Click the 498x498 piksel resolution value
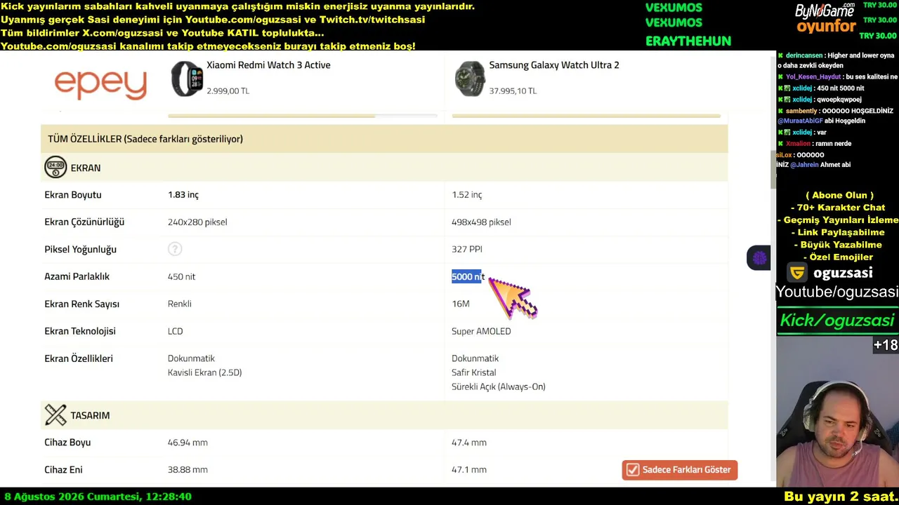The image size is (899, 505). [x=481, y=222]
